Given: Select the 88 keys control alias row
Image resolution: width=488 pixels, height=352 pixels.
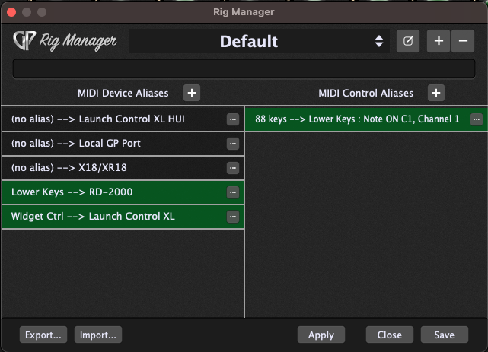Looking at the screenshot, I should pos(366,119).
